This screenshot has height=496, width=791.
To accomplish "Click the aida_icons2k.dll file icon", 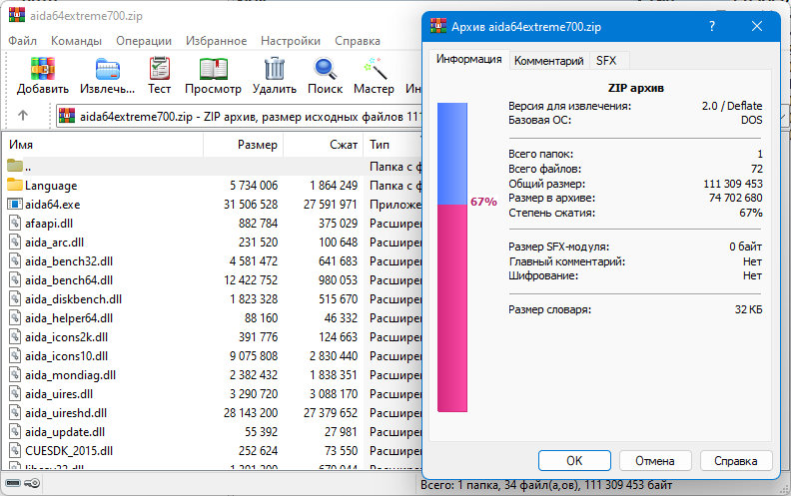I will (15, 336).
